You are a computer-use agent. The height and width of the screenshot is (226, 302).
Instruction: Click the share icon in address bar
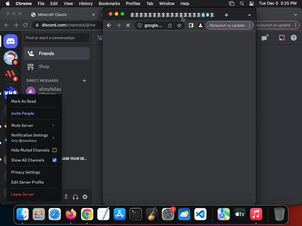pos(170,25)
